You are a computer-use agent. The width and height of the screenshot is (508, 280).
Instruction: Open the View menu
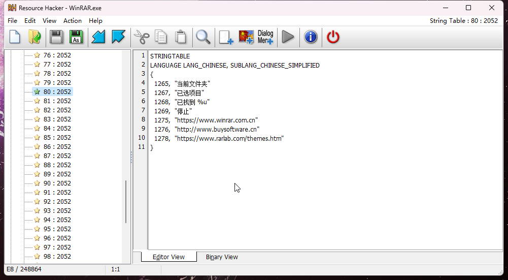(x=49, y=20)
